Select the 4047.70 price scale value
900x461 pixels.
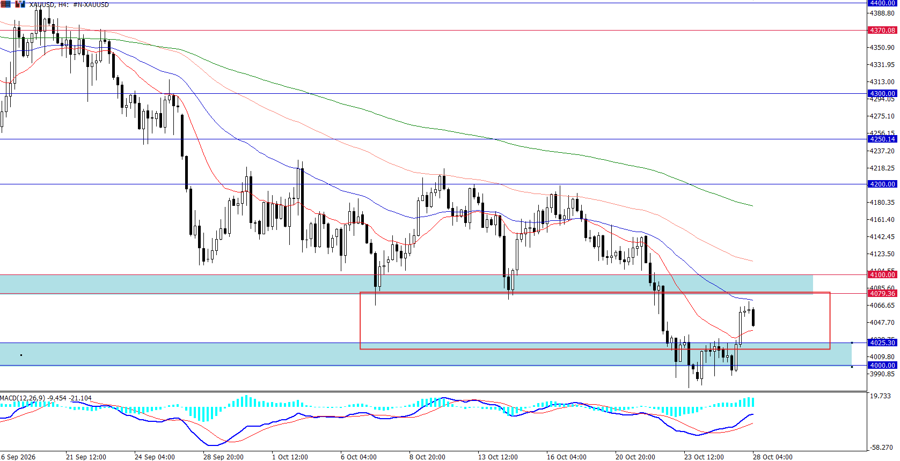coord(882,323)
